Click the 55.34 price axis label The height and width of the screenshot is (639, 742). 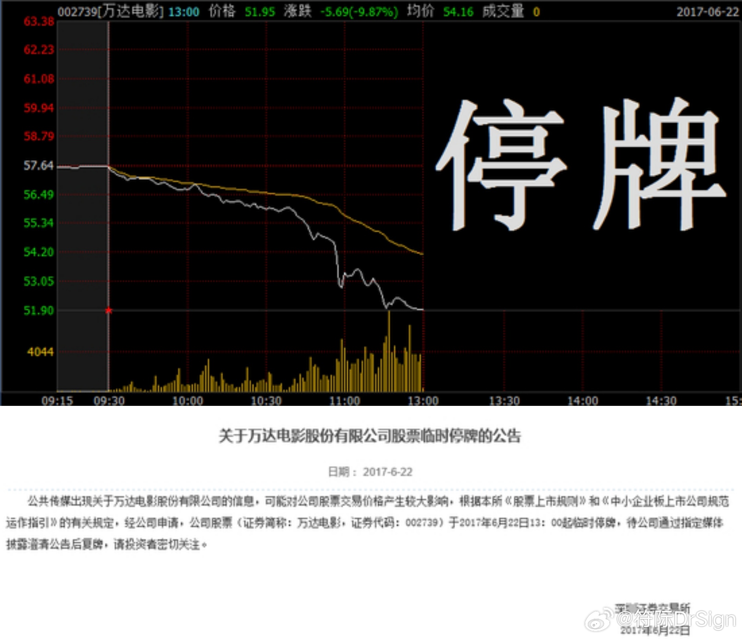(x=39, y=223)
